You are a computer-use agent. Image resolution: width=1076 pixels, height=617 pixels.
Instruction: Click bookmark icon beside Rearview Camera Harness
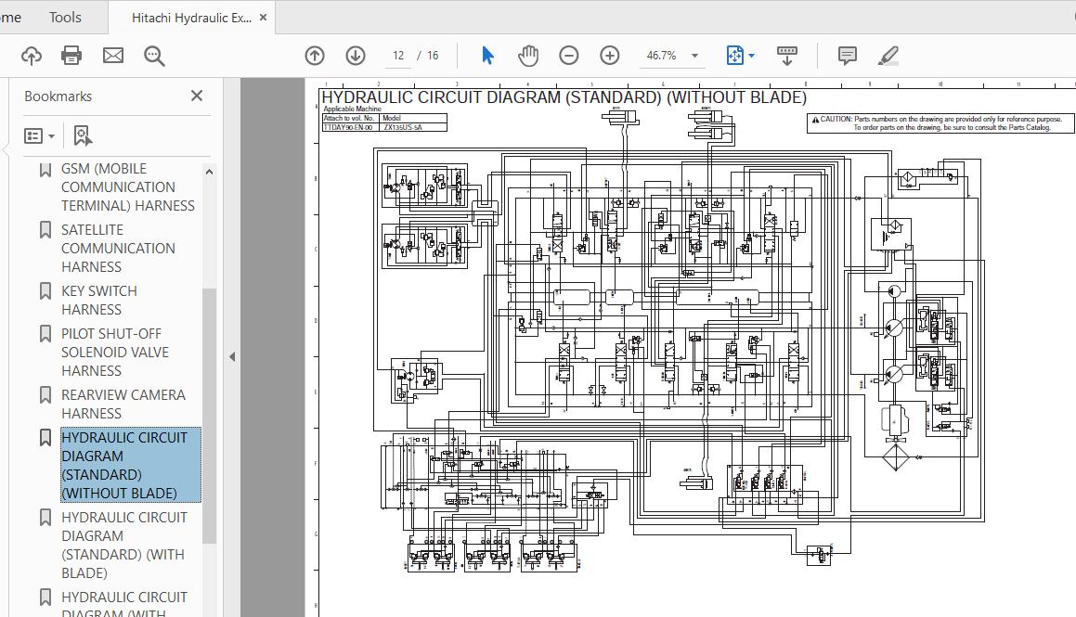(45, 395)
